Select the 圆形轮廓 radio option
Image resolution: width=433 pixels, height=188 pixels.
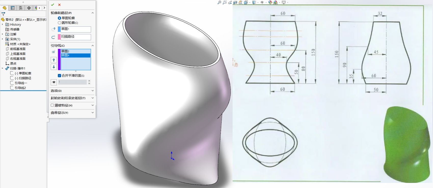pos(59,23)
